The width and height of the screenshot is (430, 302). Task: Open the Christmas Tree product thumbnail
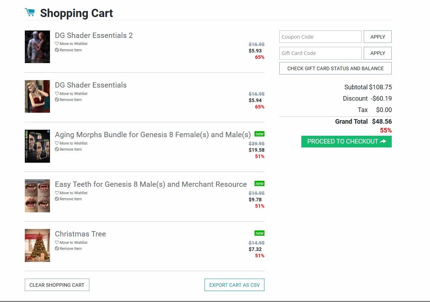tap(37, 245)
